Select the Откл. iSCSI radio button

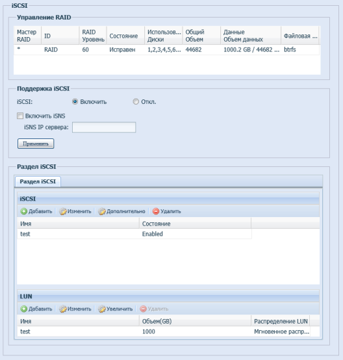(x=136, y=101)
